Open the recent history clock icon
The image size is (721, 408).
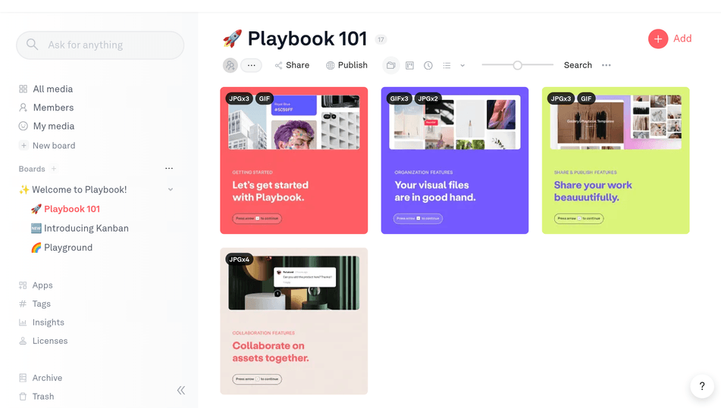pyautogui.click(x=428, y=66)
